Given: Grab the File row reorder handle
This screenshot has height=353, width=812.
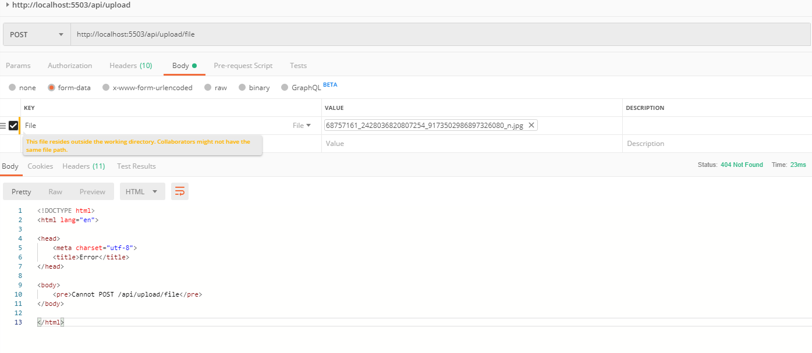Looking at the screenshot, I should pyautogui.click(x=3, y=126).
